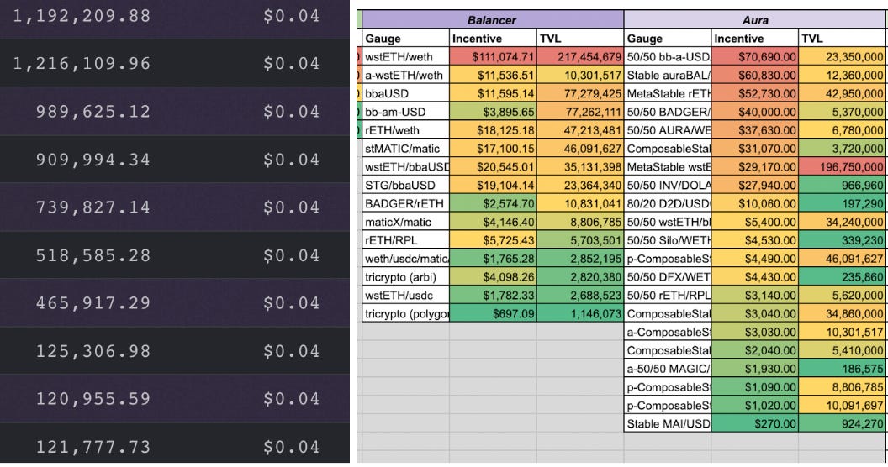Viewport: 888px width, 467px height.
Task: Select the 739,827.14 value in dark table
Action: click(93, 207)
